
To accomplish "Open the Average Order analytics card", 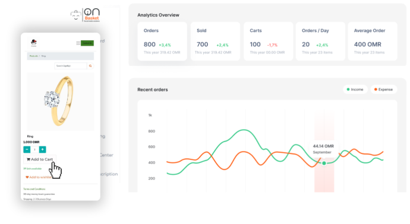I will pyautogui.click(x=373, y=41).
